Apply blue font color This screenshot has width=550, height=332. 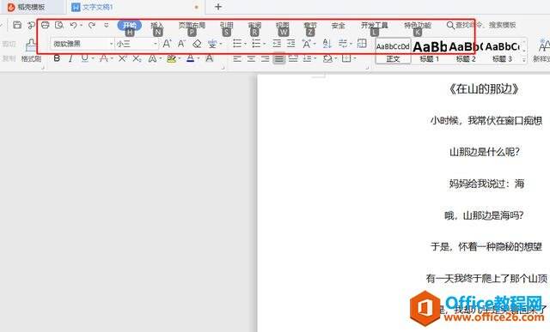(190, 58)
